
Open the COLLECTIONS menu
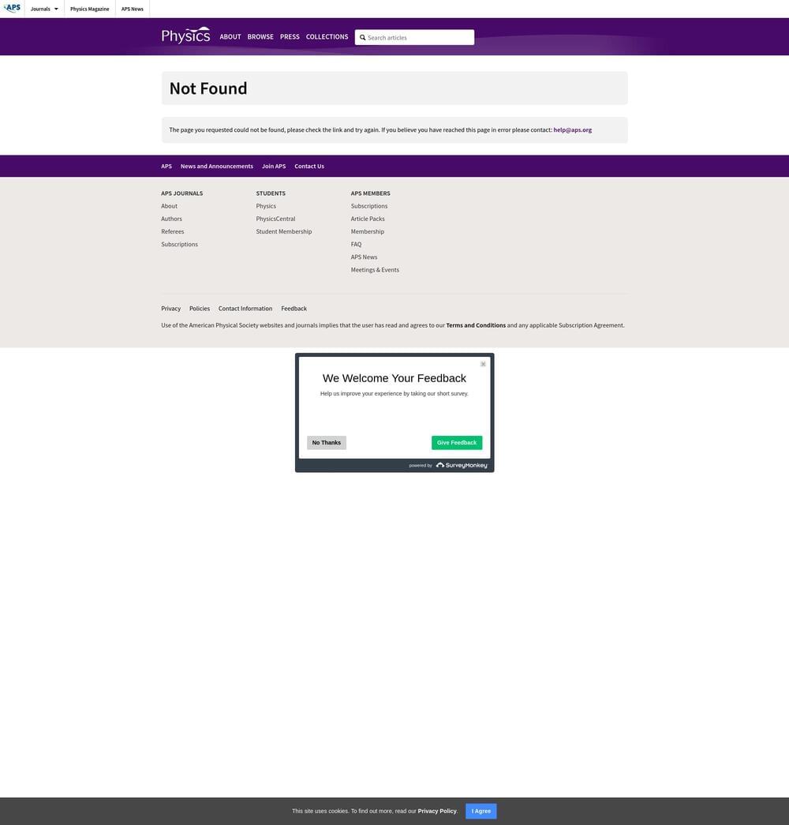(x=327, y=37)
